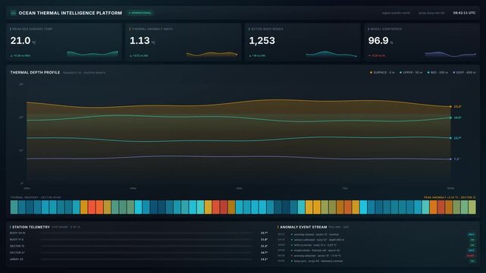Click the green sparkline in Sea Surface Temp card
The width and height of the screenshot is (486, 273).
92,54
